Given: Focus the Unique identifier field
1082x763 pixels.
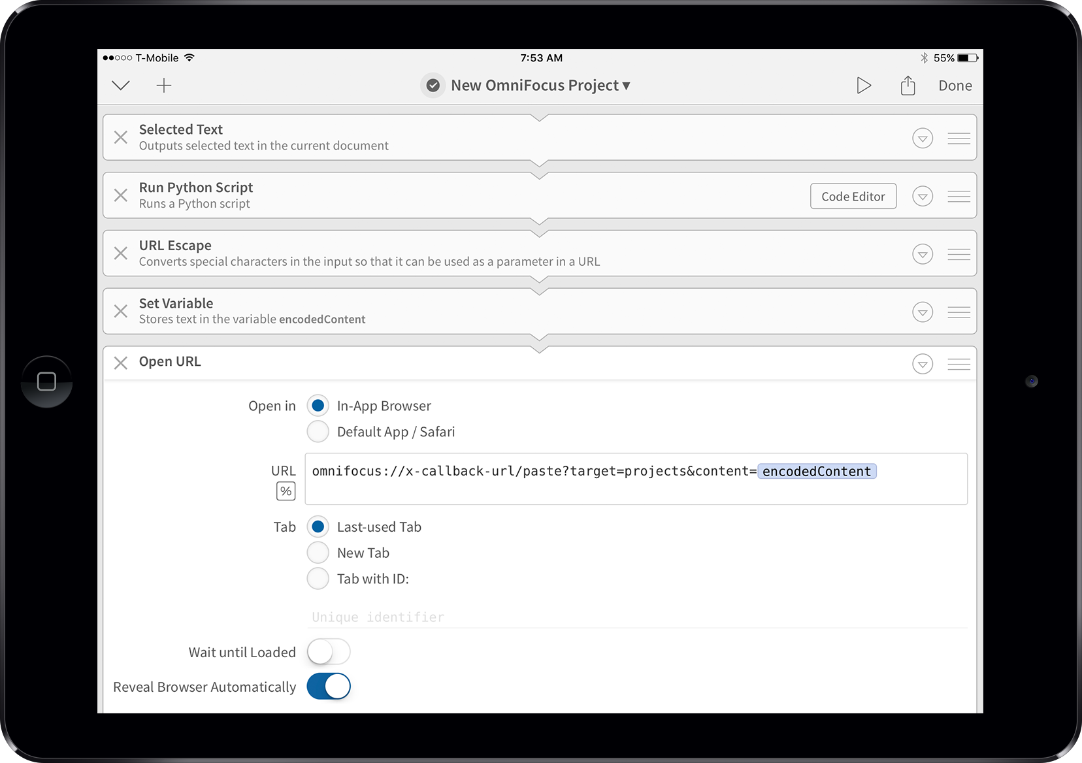Looking at the screenshot, I should tap(637, 617).
